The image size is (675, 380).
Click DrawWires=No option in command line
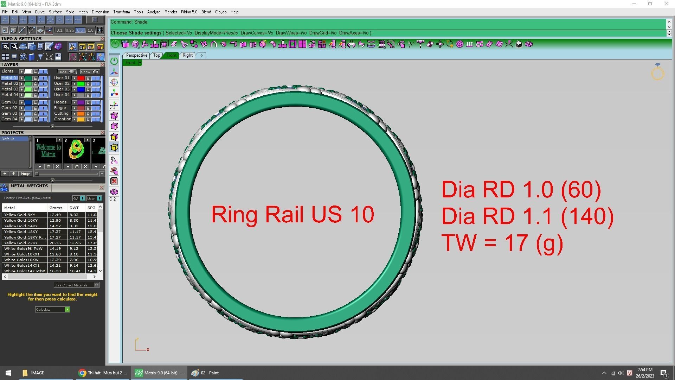coord(291,33)
